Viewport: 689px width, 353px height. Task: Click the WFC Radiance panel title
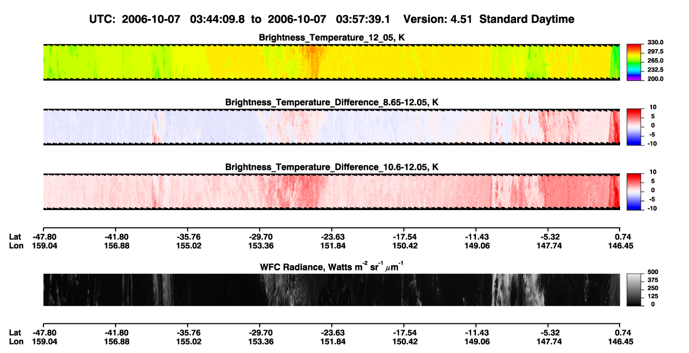click(x=332, y=266)
